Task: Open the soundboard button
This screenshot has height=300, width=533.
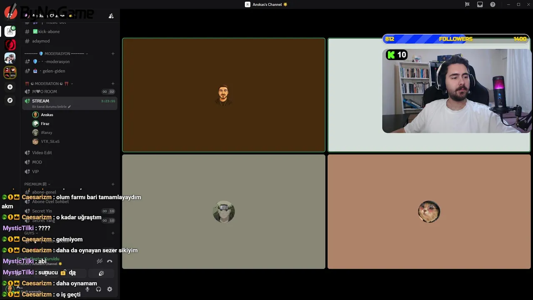Action: pos(101,273)
